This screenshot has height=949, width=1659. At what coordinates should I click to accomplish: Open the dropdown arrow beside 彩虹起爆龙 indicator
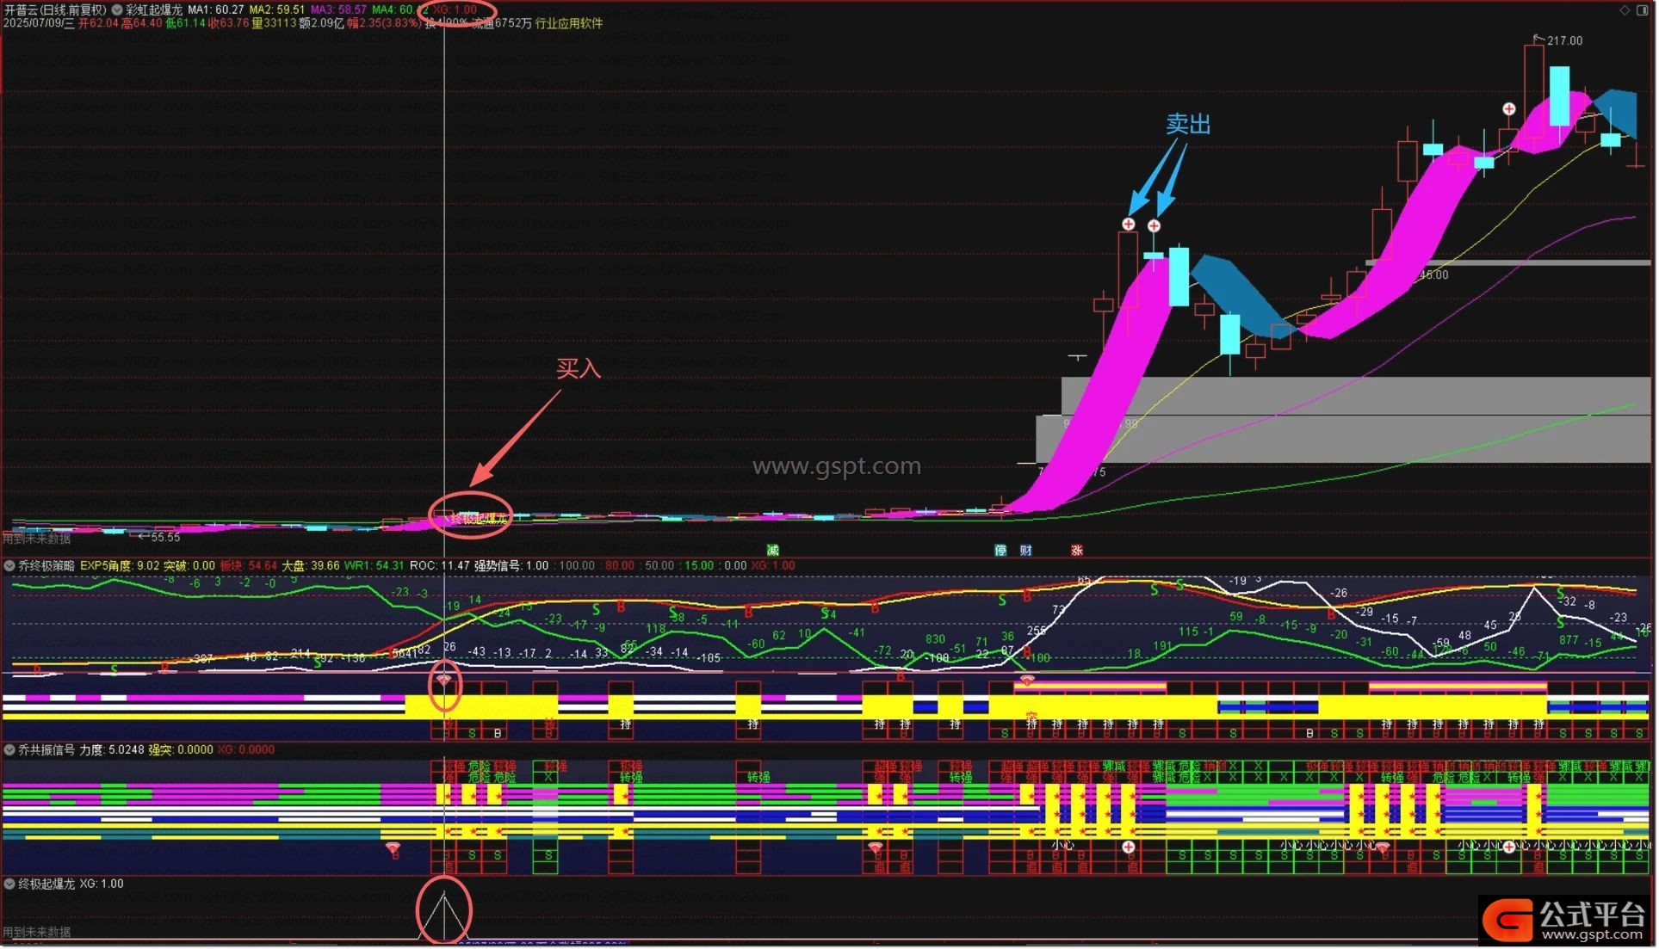pyautogui.click(x=116, y=10)
